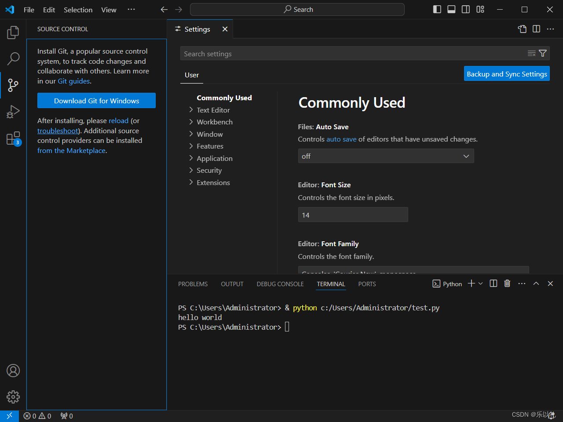Open the Files: Auto Save dropdown
Screen dimensions: 563x422
[x=386, y=156]
